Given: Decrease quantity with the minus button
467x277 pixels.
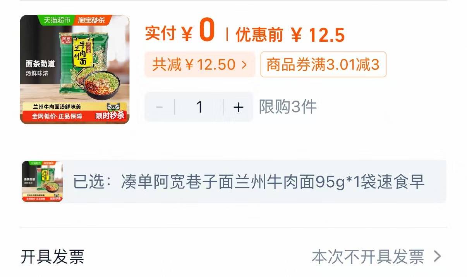Looking at the screenshot, I should pos(160,107).
